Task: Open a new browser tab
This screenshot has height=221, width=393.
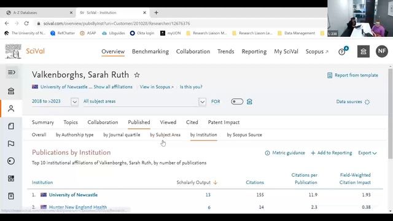Action: (156, 12)
